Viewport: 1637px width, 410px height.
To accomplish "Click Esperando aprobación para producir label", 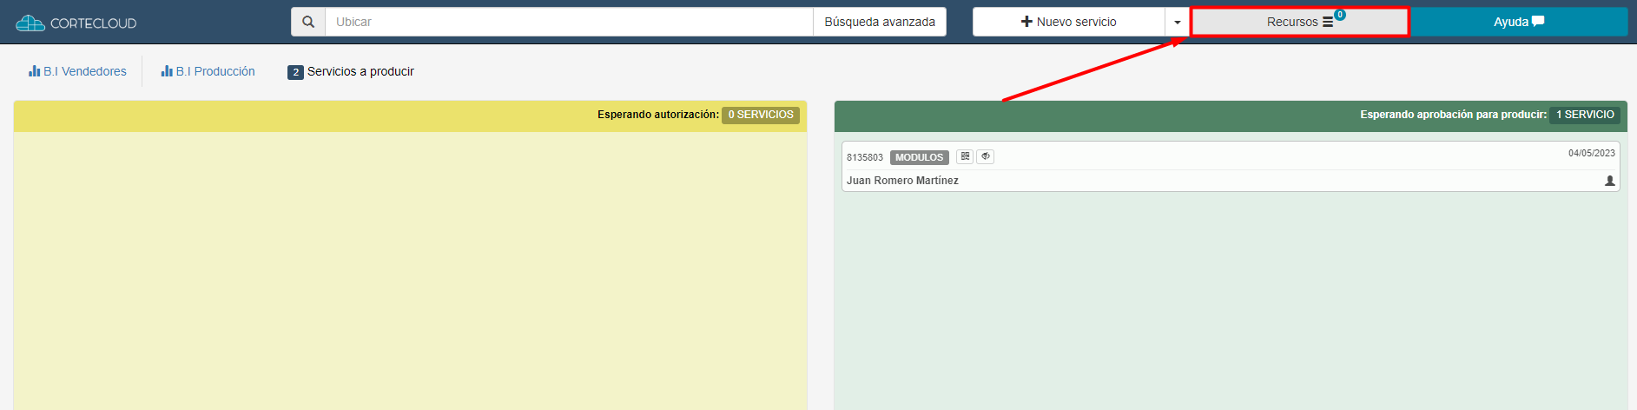I will [x=1453, y=115].
